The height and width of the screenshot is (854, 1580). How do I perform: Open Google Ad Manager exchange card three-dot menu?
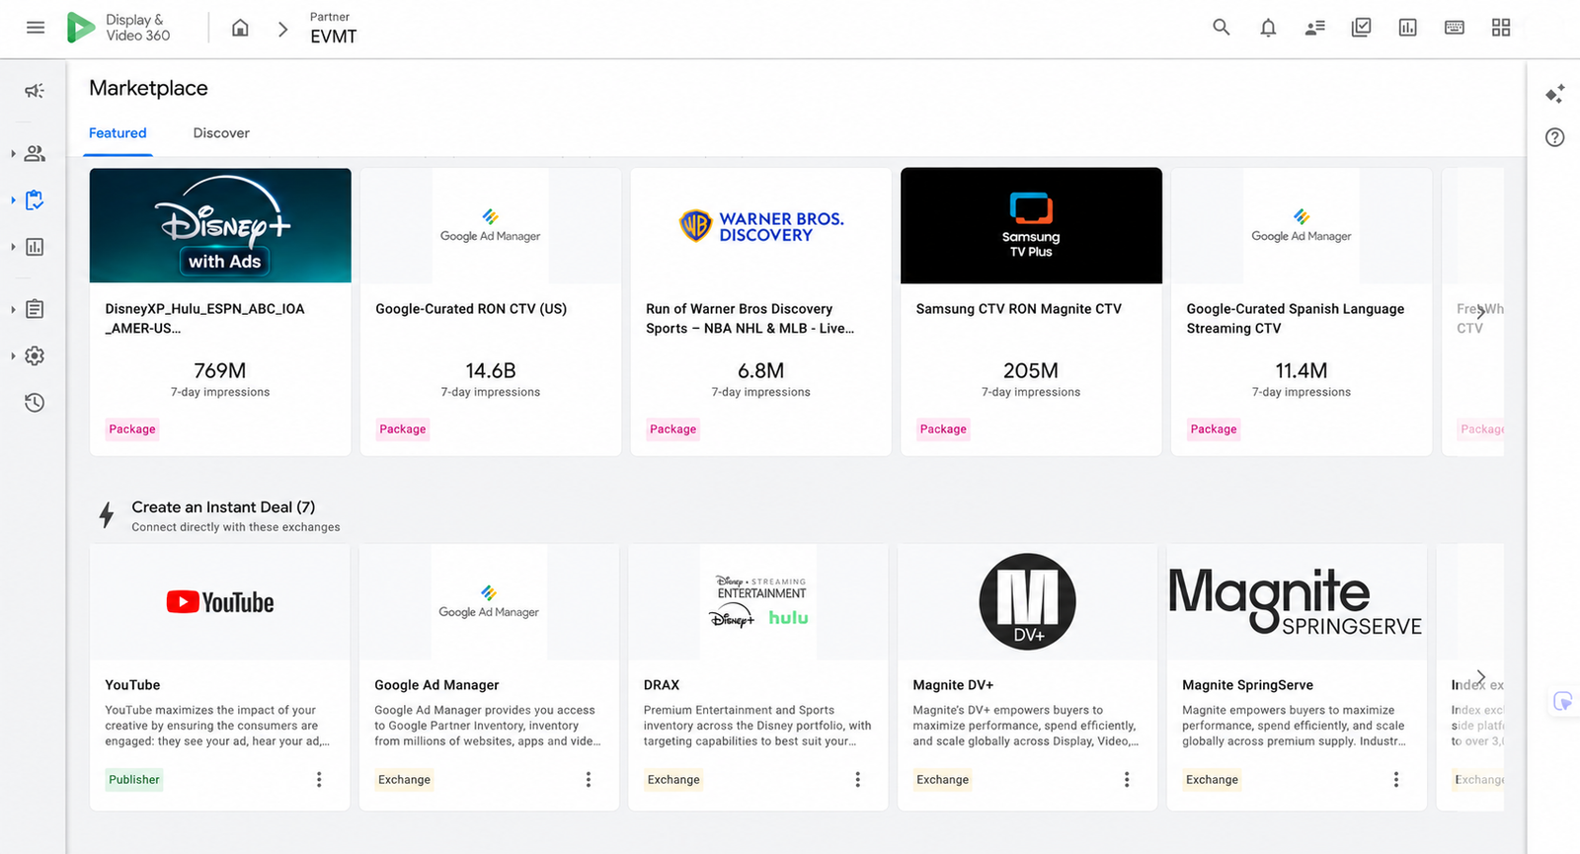pyautogui.click(x=589, y=780)
